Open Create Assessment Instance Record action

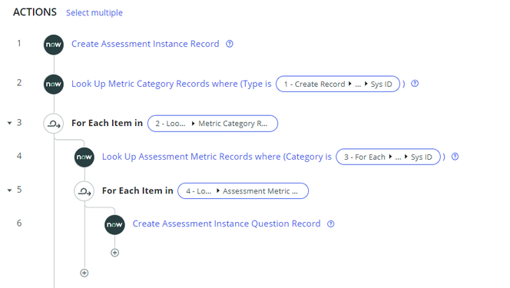[145, 44]
